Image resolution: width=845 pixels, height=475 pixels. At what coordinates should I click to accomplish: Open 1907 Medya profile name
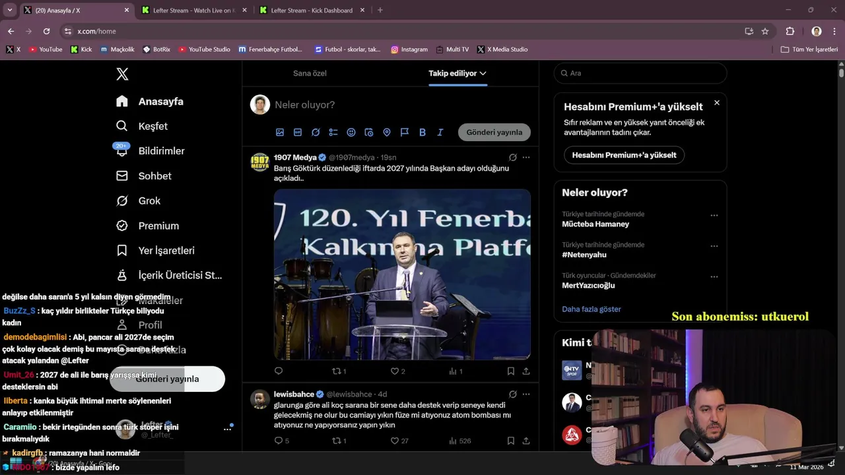[295, 158]
